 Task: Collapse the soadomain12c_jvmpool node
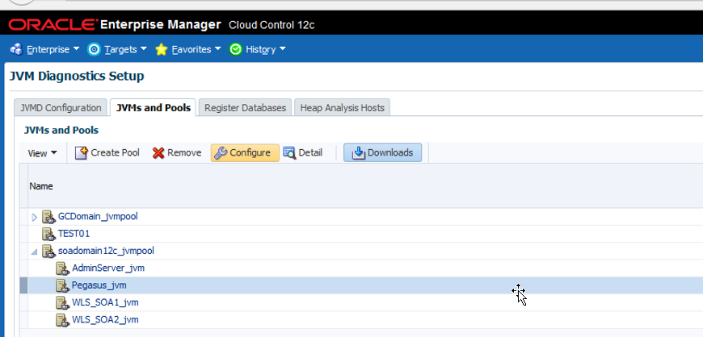35,252
